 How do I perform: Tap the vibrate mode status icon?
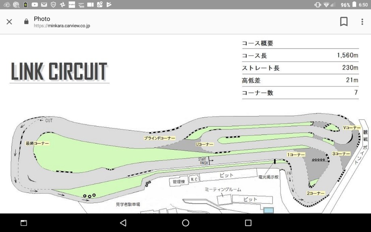coord(317,4)
